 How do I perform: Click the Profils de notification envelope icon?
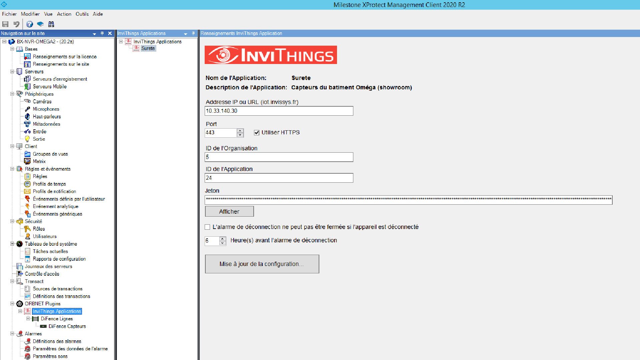[27, 191]
